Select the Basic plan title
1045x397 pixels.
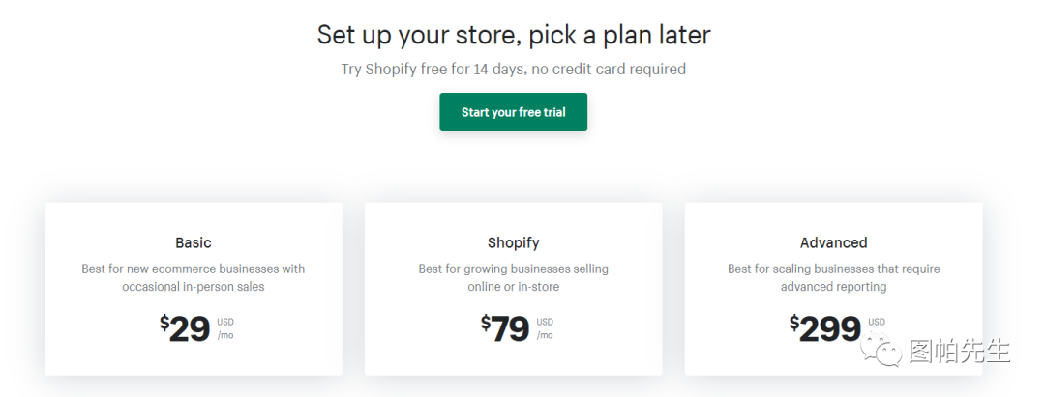(194, 242)
